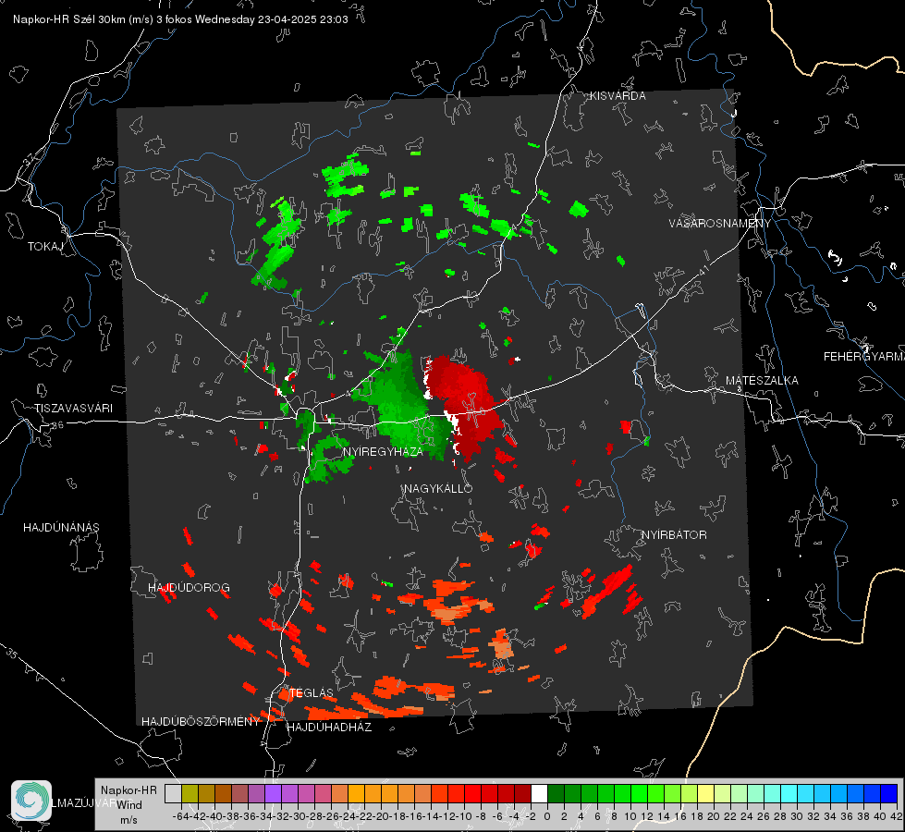This screenshot has width=905, height=832.
Task: Click the dark green legend swatch between 0 and 2
Action: coord(556,793)
